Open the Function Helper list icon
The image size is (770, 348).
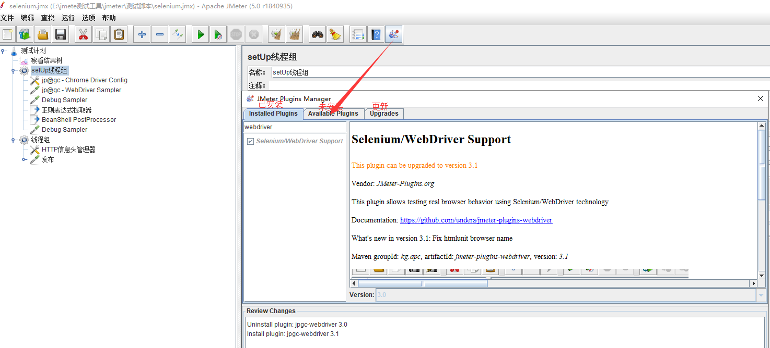(358, 35)
